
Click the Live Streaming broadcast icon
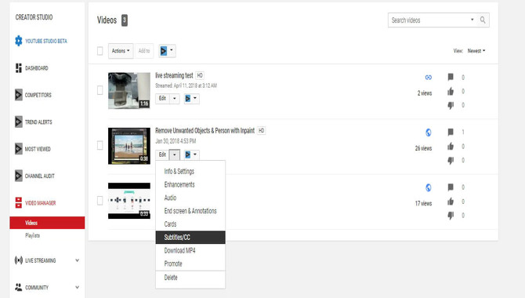[19, 260]
